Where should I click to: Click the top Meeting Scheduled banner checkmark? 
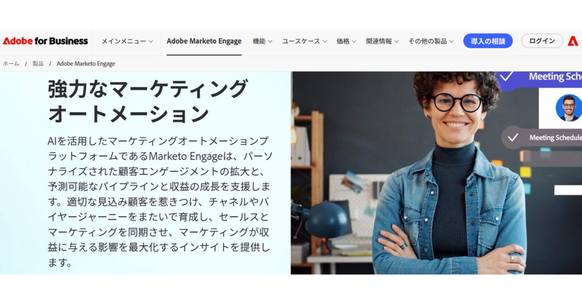click(x=506, y=77)
